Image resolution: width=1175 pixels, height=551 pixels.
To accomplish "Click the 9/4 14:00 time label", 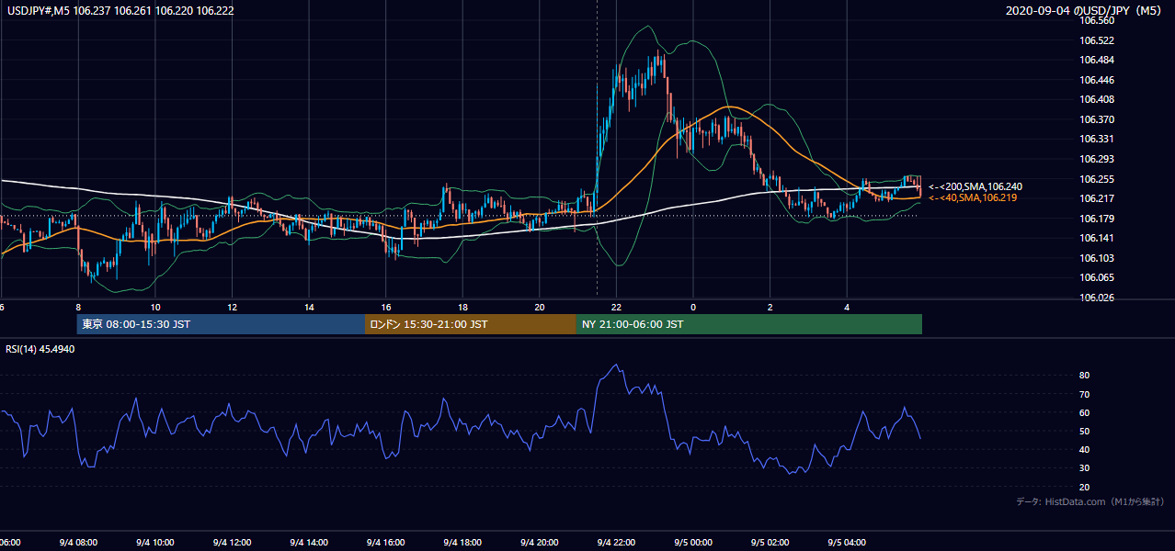I will 309,542.
